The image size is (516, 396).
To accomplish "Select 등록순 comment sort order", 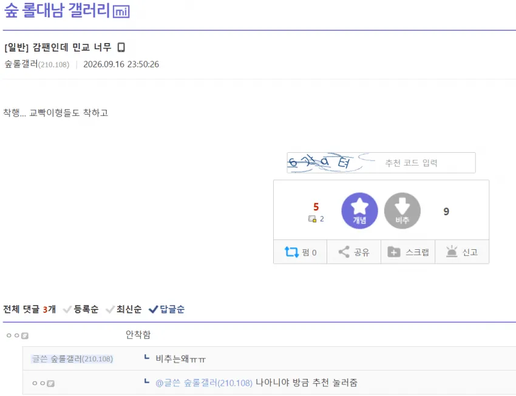I will (81, 309).
